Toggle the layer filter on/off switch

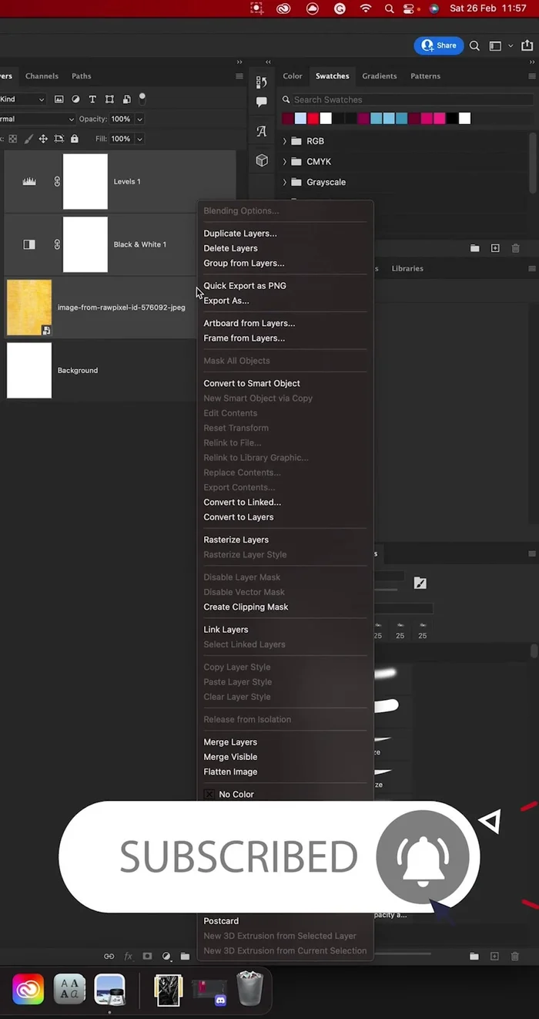142,98
